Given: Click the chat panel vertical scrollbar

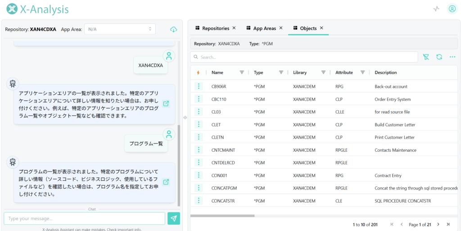Looking at the screenshot, I should click(x=179, y=166).
